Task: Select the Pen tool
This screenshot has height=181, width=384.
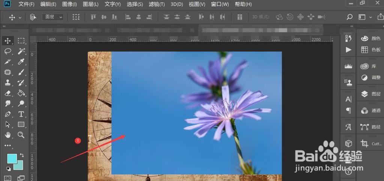Action: (7, 114)
